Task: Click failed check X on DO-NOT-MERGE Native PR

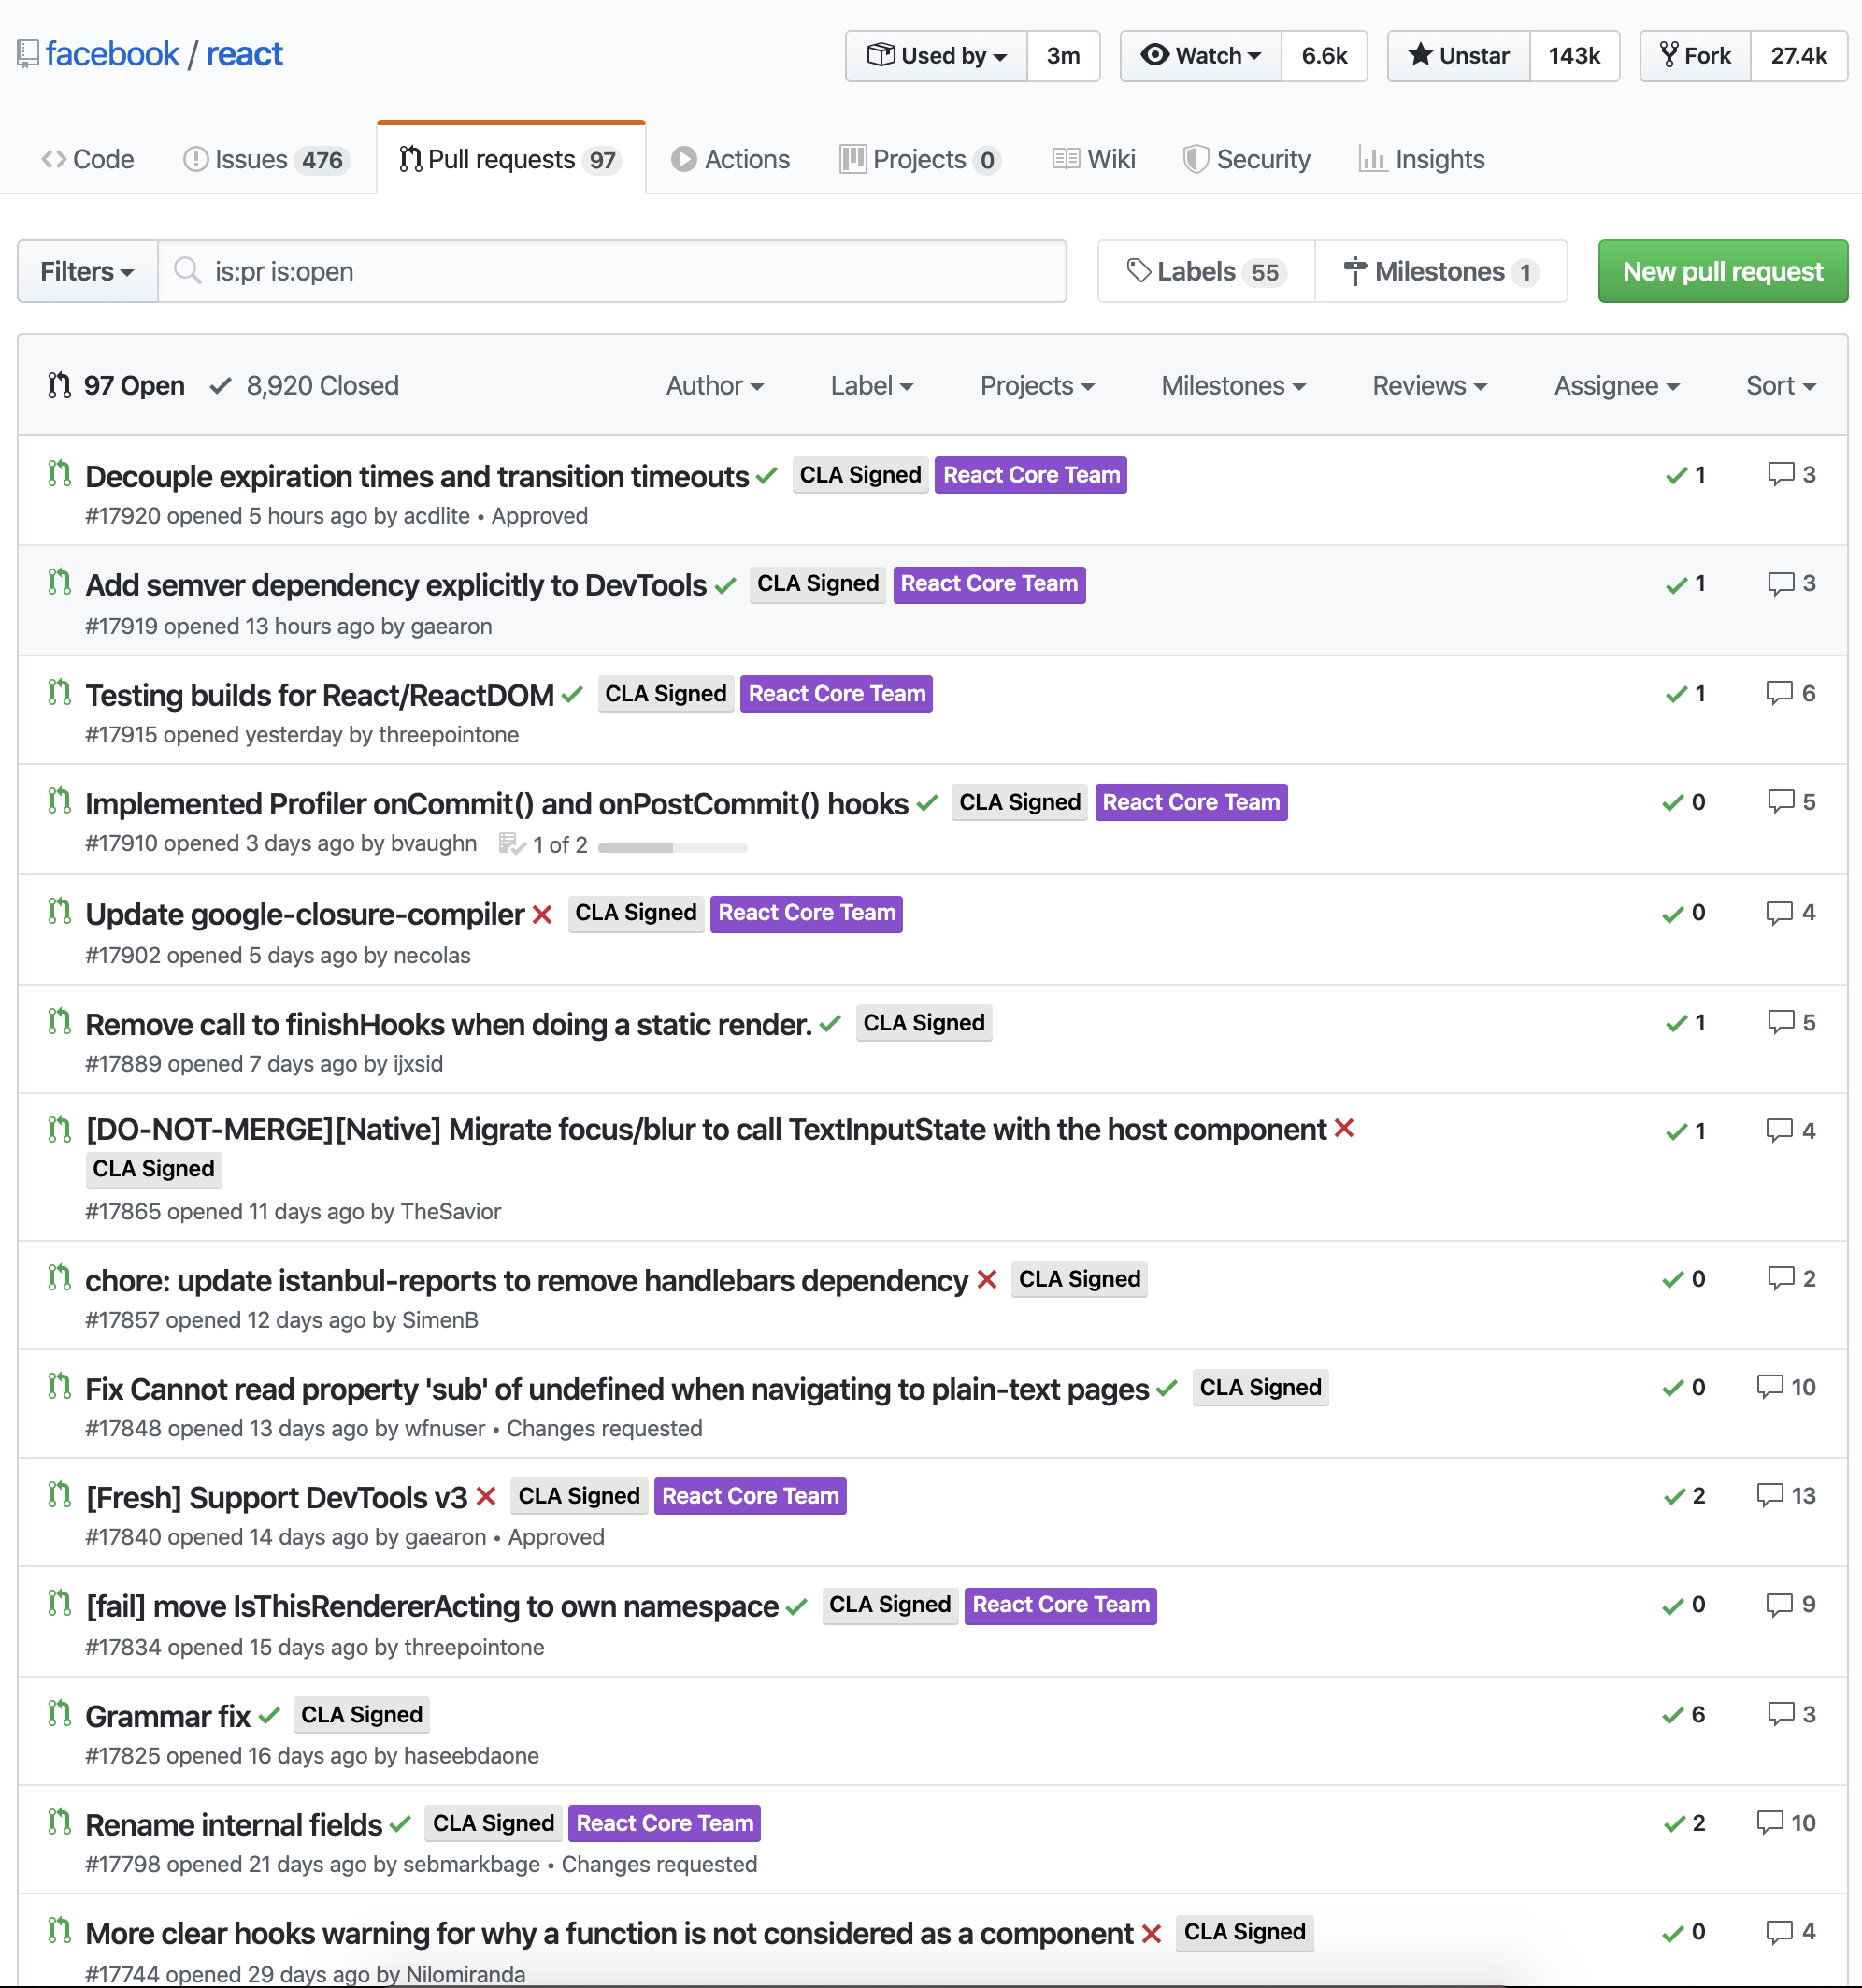Action: pyautogui.click(x=1343, y=1129)
